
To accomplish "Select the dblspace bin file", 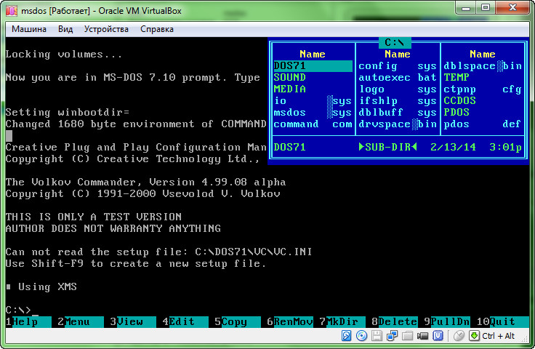I will 483,66.
